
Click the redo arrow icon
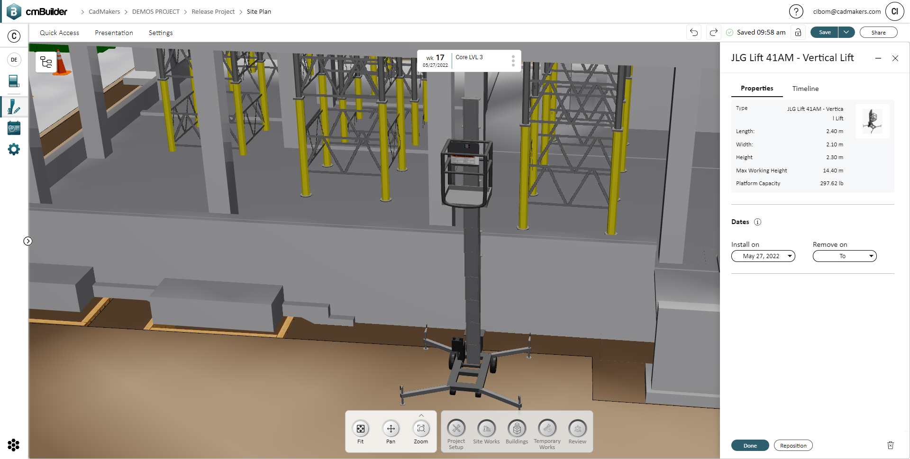713,32
